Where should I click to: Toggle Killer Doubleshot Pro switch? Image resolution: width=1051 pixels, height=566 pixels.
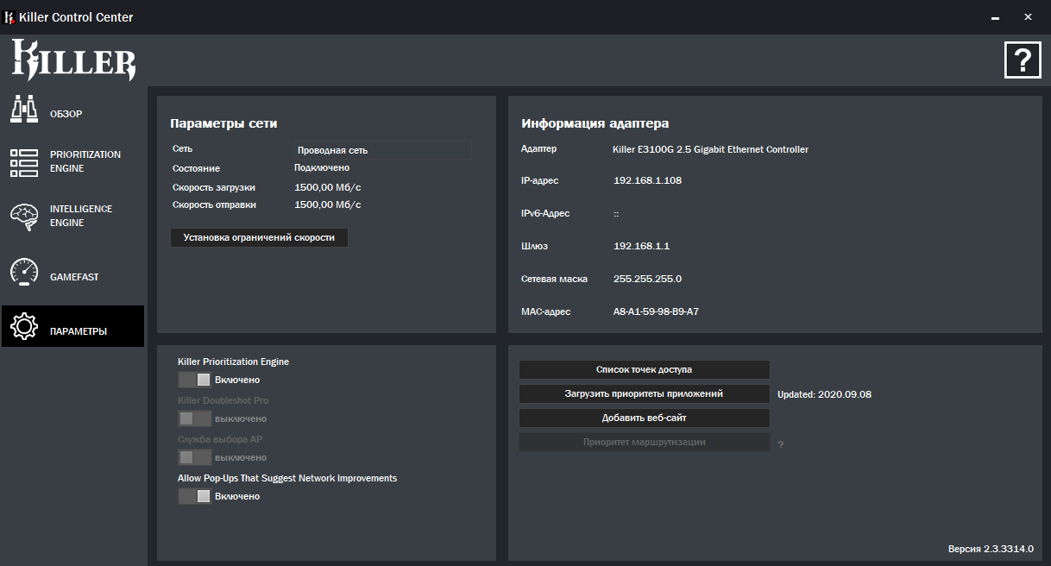(194, 418)
